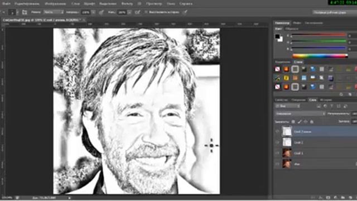Hide the Слой 1 layer

pyautogui.click(x=278, y=153)
